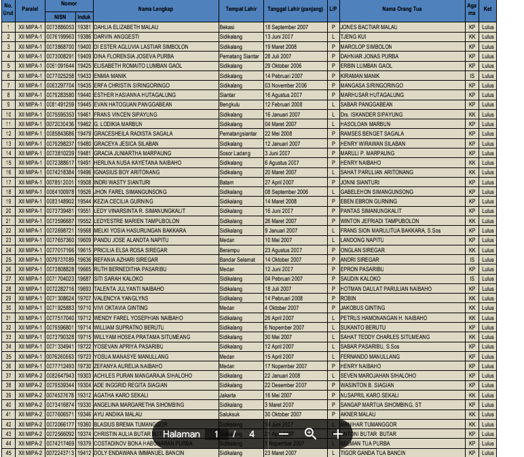This screenshot has width=524, height=457.
Task: Click the total page count 4
Action: [x=252, y=434]
